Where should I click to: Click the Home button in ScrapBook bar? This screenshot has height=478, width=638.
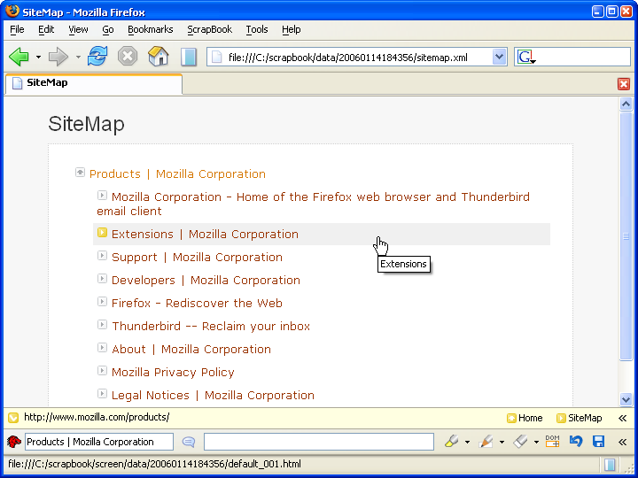525,418
